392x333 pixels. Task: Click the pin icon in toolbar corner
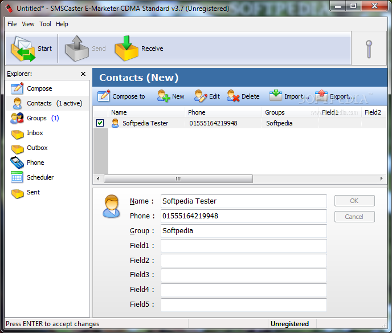(369, 49)
